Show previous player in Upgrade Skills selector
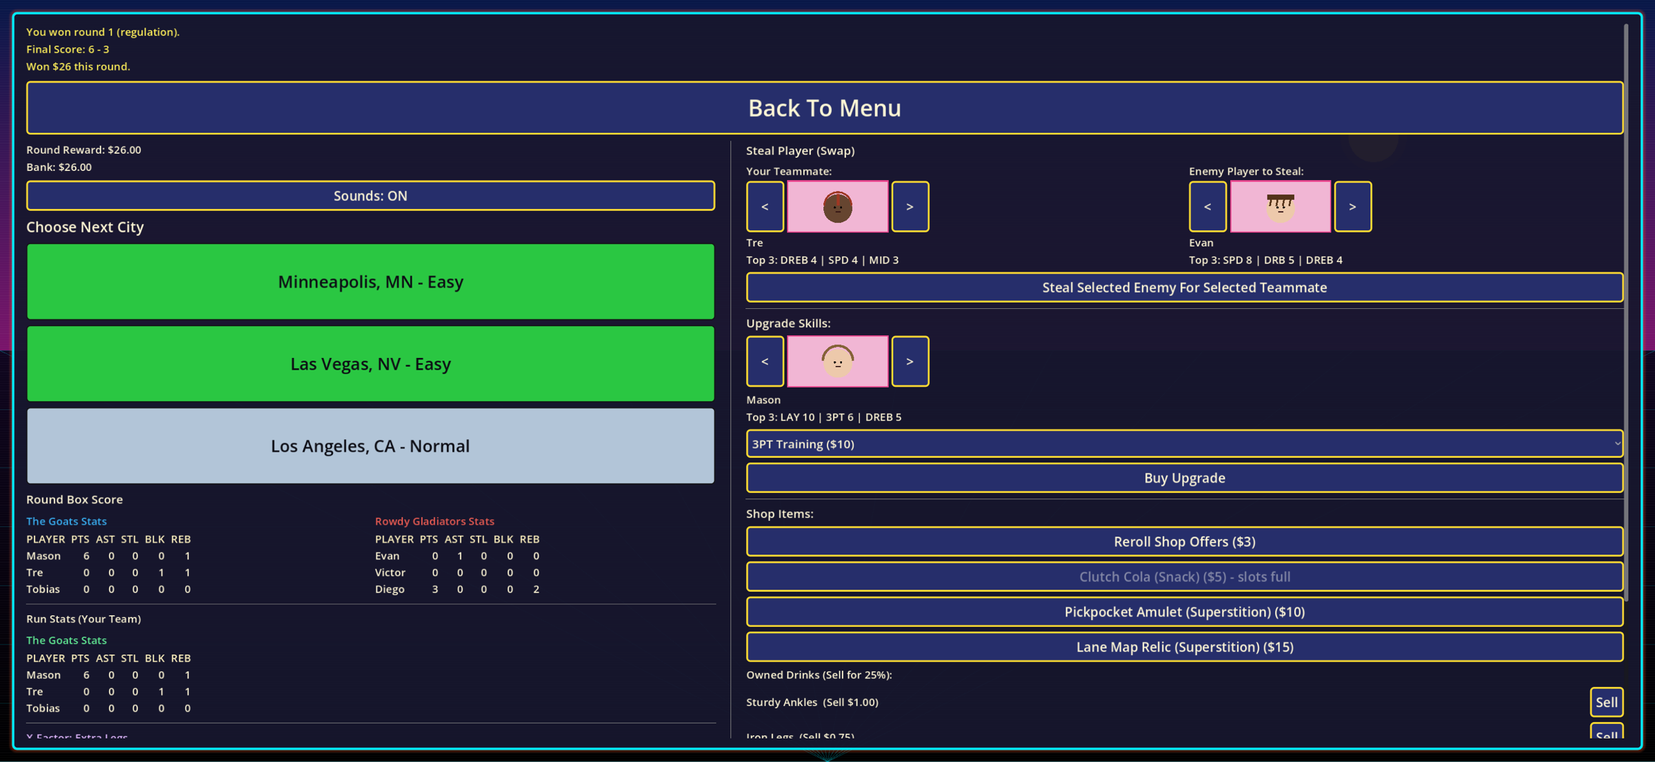Image resolution: width=1655 pixels, height=762 pixels. pos(765,361)
